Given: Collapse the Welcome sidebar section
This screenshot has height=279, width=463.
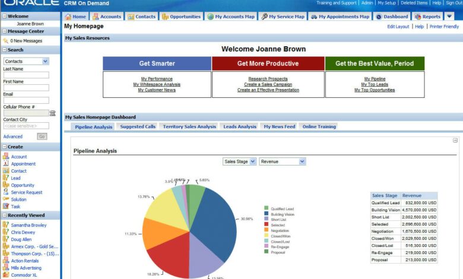Looking at the screenshot, I should [x=4, y=16].
